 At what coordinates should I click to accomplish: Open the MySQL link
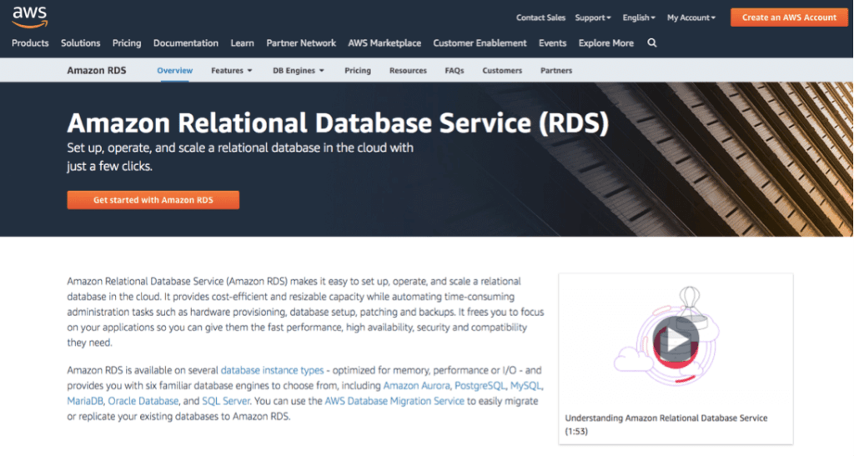525,386
